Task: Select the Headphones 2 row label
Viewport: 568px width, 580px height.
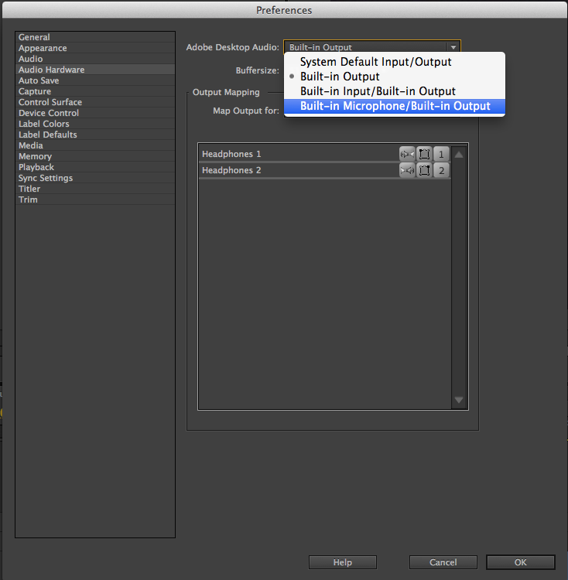Action: (231, 170)
